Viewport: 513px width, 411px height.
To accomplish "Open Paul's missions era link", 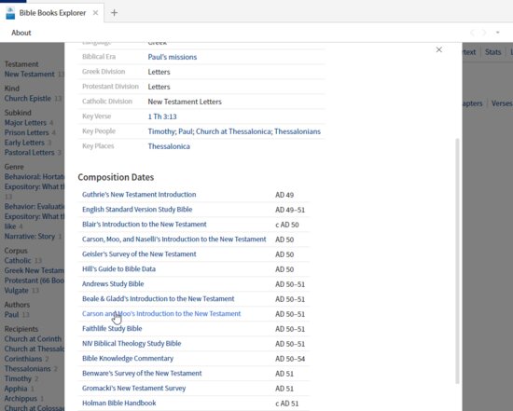I will coord(173,57).
